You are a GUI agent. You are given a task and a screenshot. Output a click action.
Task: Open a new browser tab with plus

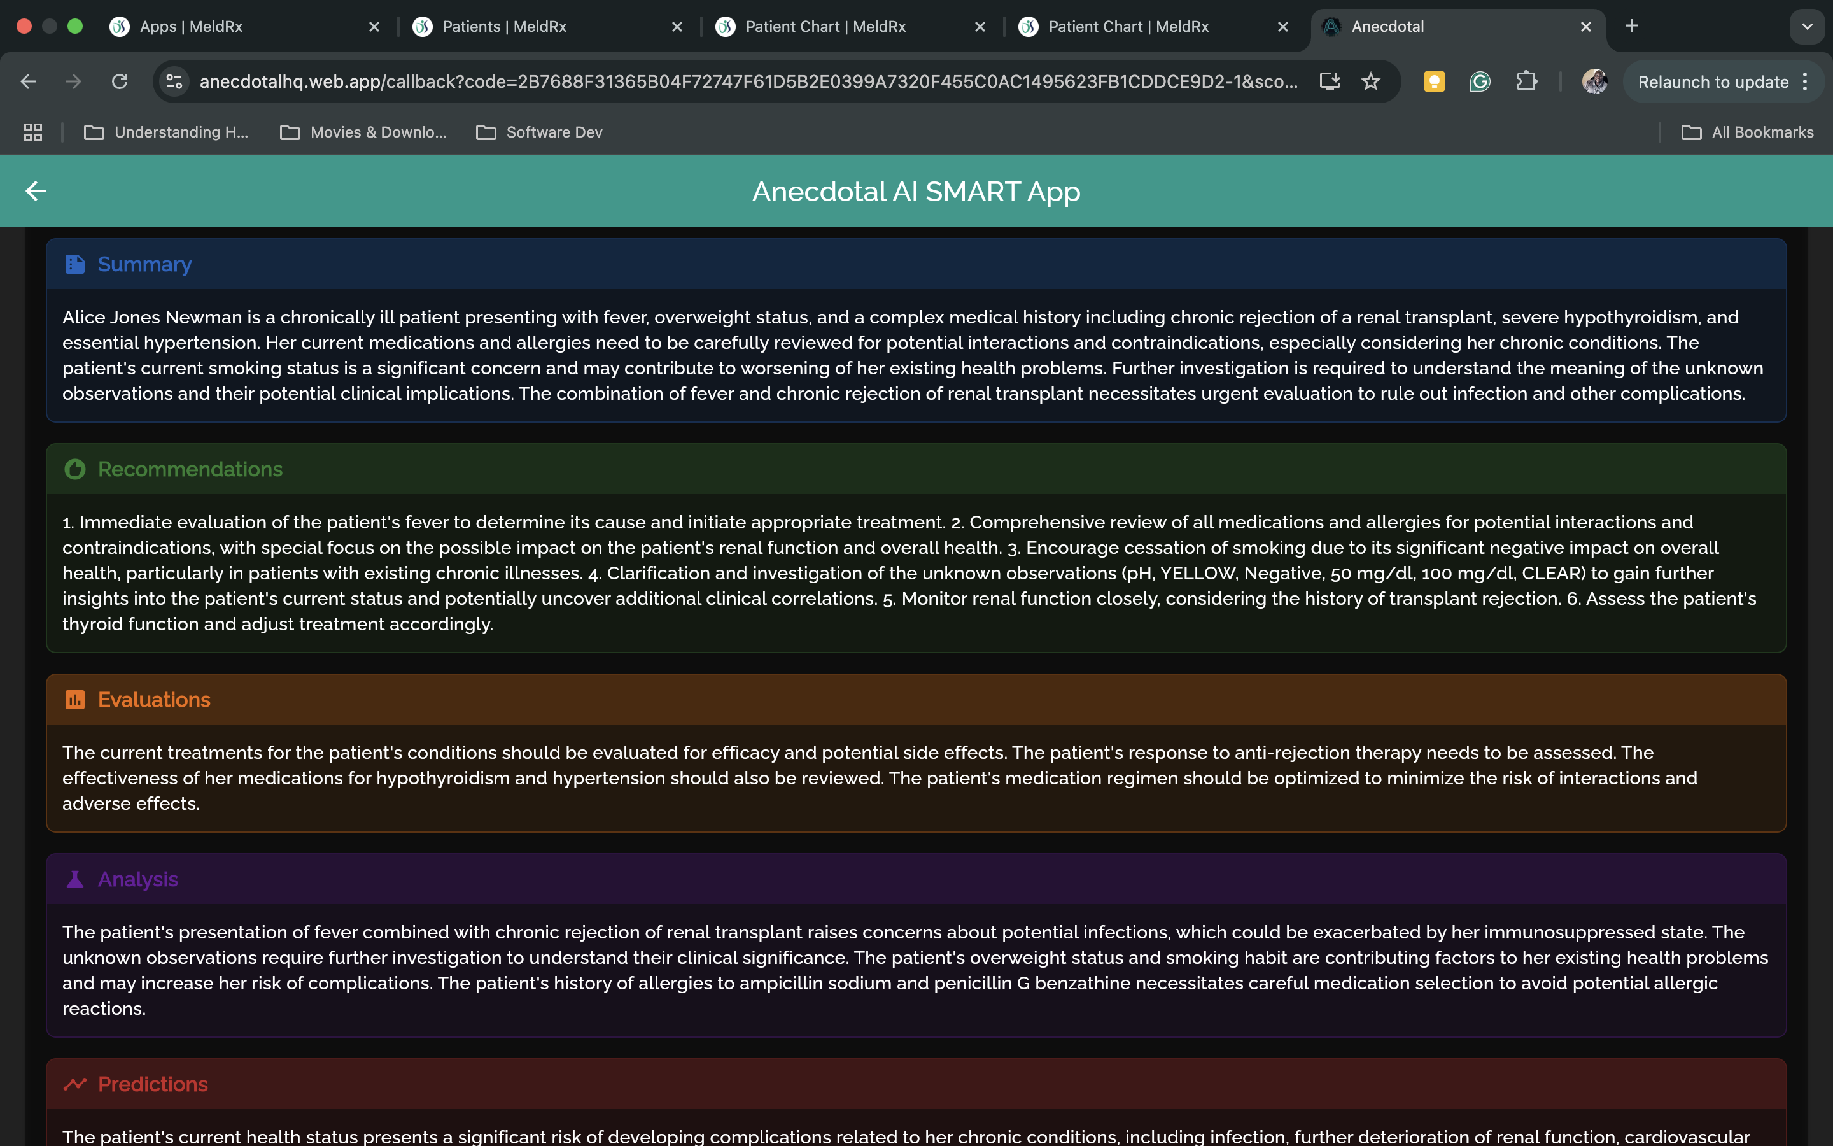click(1631, 27)
